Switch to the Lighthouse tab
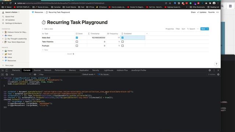Screen dimensions: 235x132 [109, 70]
